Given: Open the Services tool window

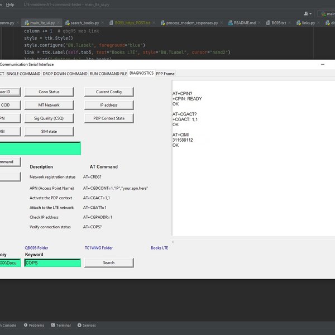Looking at the screenshot, I should (x=87, y=325).
